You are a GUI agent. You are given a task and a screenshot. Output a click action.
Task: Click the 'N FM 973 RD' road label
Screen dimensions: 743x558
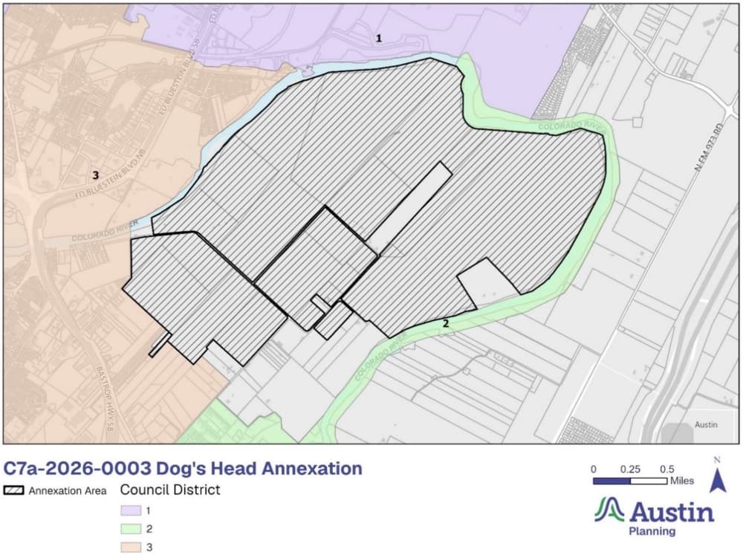[x=708, y=147]
